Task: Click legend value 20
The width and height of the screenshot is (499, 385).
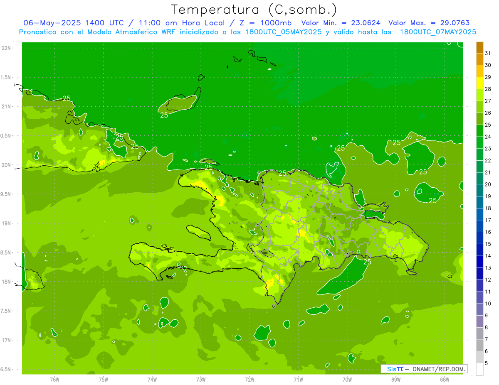Action: pyautogui.click(x=488, y=184)
